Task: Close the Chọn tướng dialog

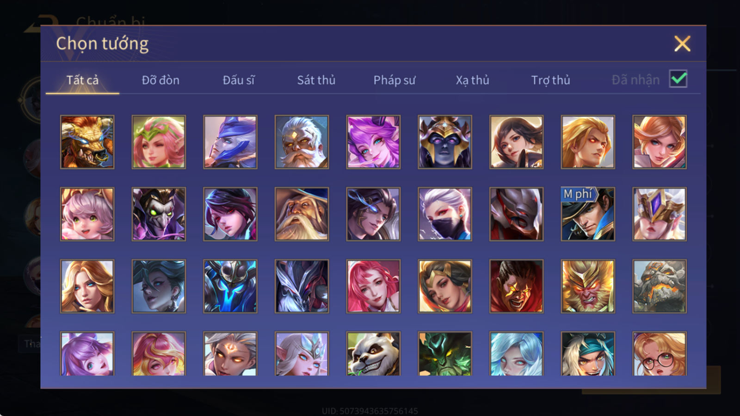Action: pos(682,44)
